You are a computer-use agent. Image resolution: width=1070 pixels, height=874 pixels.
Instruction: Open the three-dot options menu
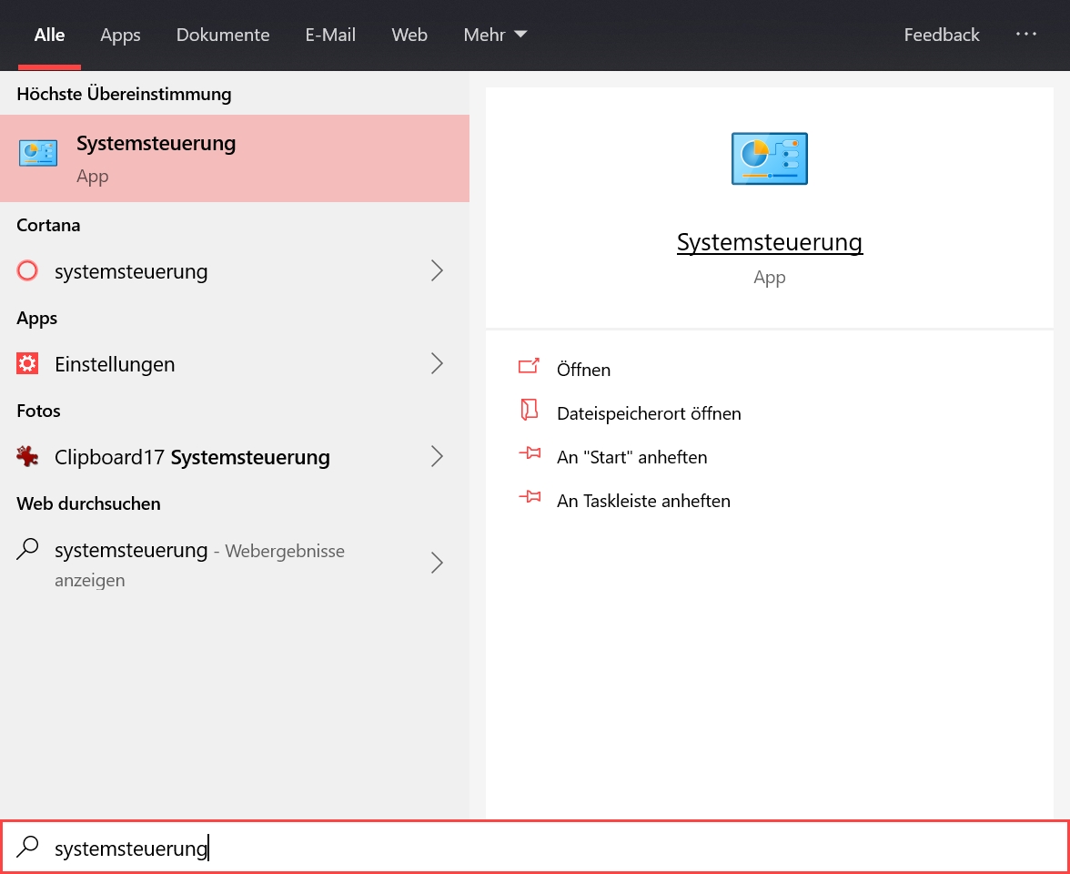(1025, 34)
